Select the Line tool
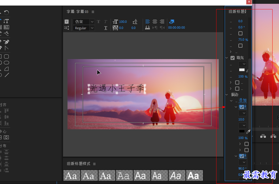279x184 pixels. coord(7,75)
